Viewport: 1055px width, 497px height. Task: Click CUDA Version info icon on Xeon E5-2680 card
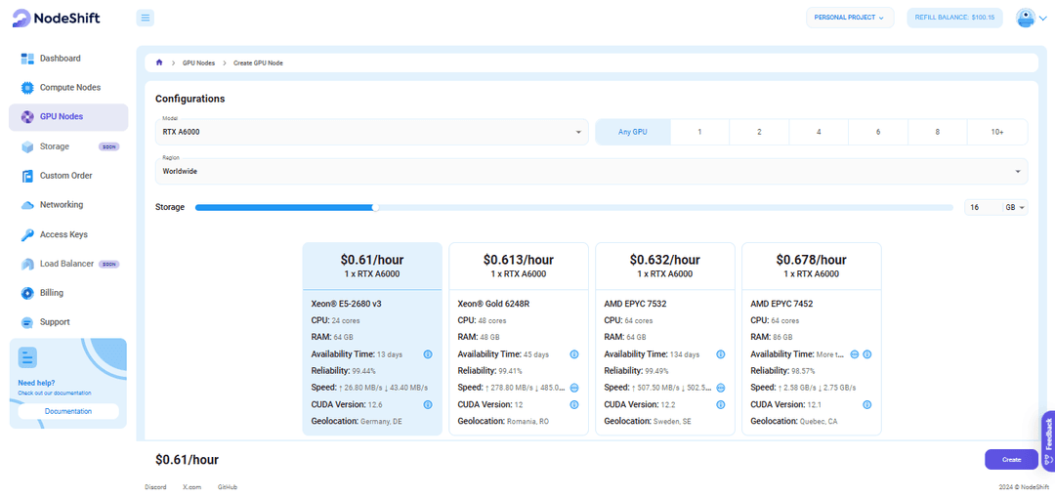[x=427, y=404]
